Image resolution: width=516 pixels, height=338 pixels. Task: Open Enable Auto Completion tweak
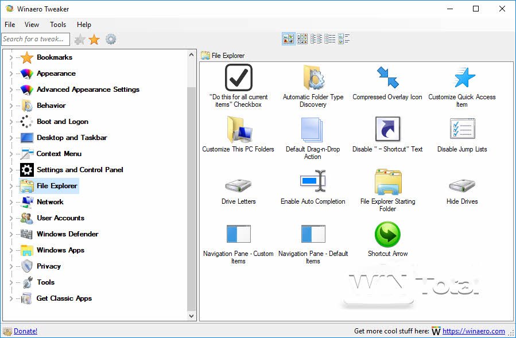pos(313,187)
